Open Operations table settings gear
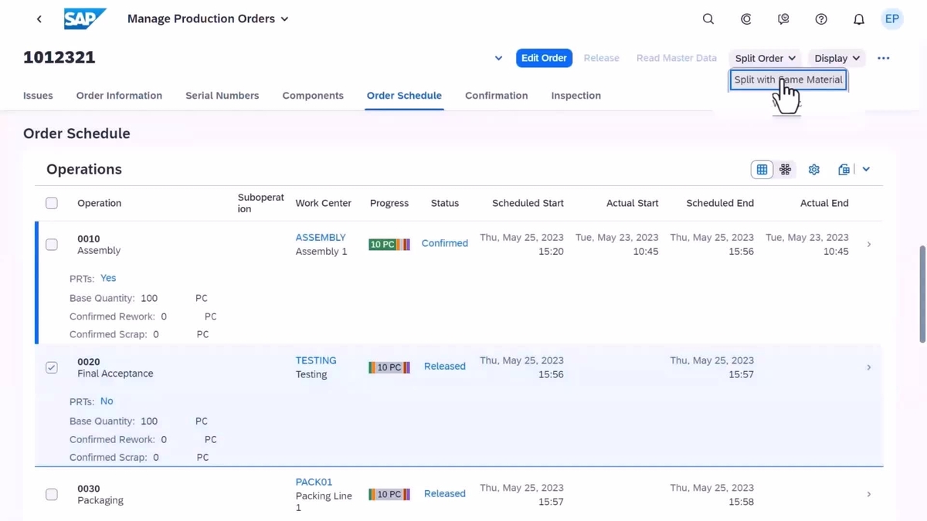 (x=813, y=169)
